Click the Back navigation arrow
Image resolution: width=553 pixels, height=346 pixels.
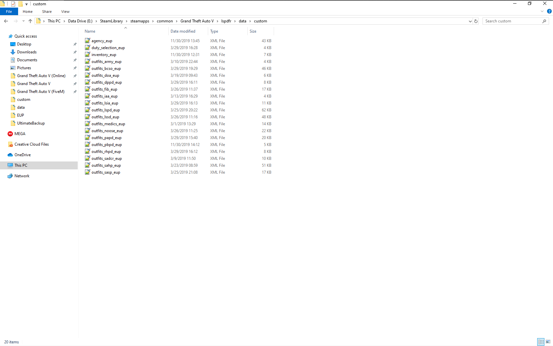pyautogui.click(x=6, y=21)
